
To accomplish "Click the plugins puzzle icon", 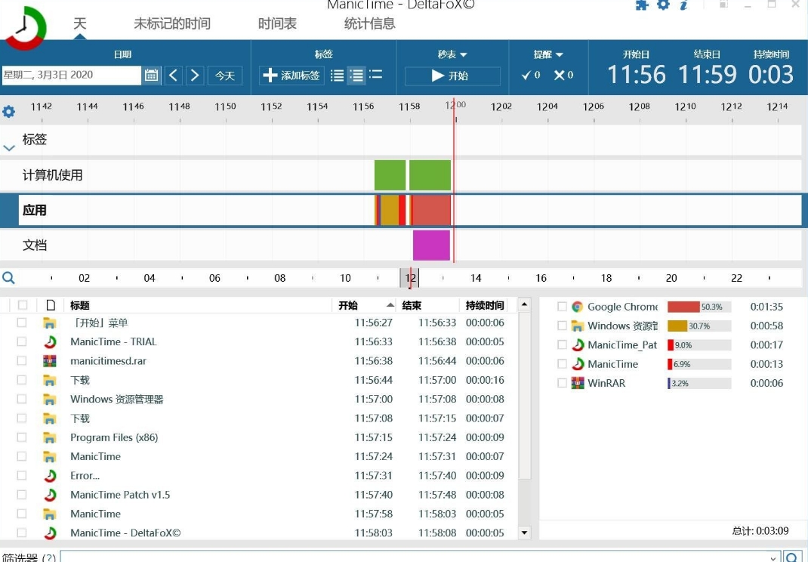I will 642,5.
